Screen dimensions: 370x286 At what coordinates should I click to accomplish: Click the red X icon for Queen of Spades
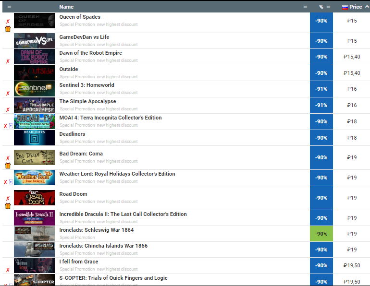pyautogui.click(x=8, y=22)
